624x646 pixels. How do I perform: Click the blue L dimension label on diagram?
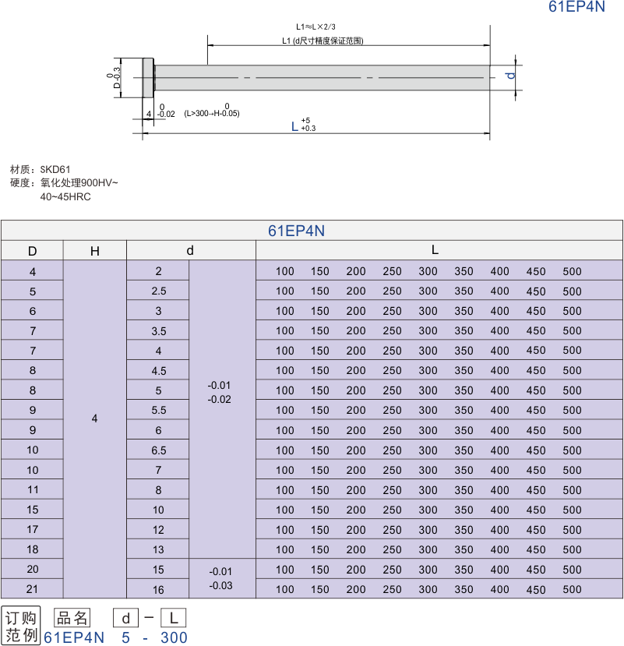(x=294, y=126)
